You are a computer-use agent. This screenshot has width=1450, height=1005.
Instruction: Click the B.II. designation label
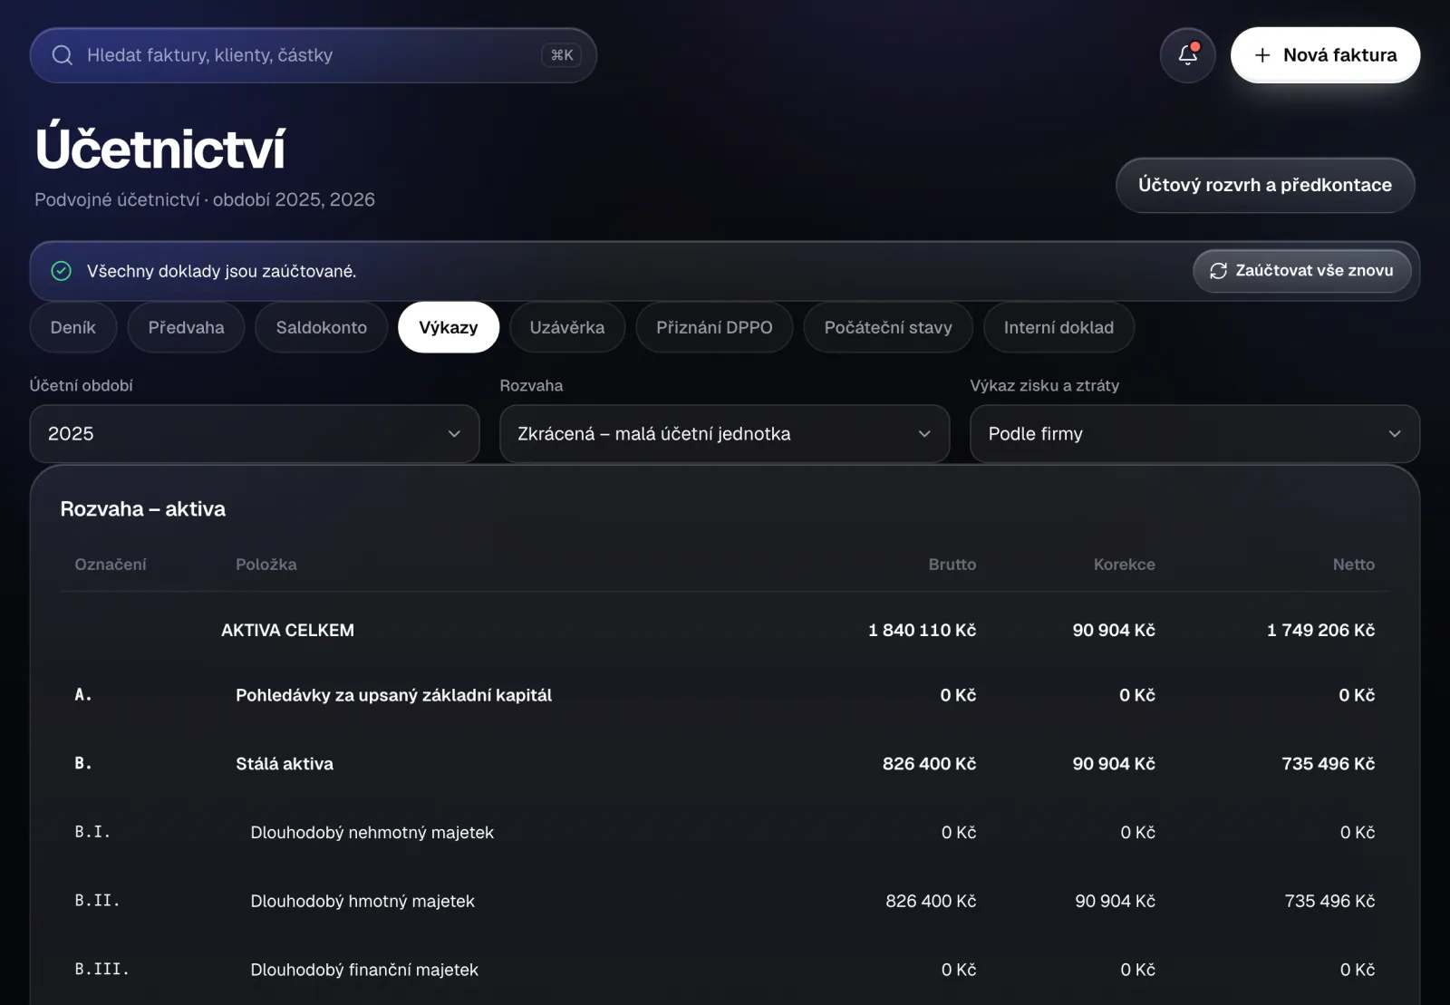click(97, 901)
